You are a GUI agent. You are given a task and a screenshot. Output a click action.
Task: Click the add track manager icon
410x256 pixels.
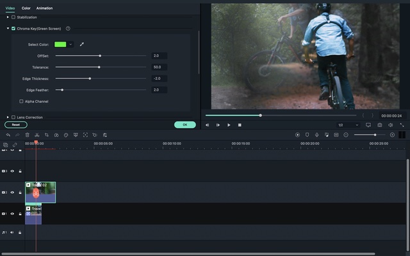pos(6,145)
